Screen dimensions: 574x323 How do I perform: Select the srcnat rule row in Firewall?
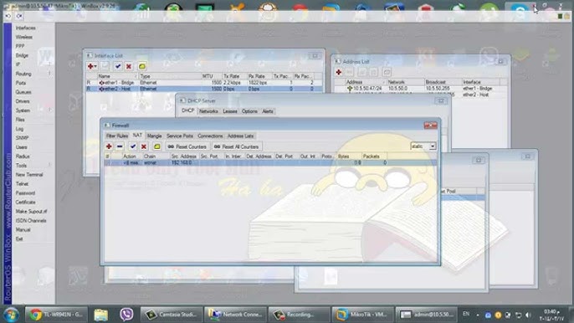270,162
